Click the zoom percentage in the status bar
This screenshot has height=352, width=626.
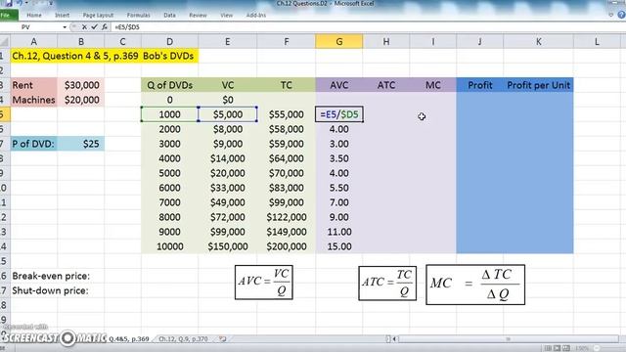583,348
